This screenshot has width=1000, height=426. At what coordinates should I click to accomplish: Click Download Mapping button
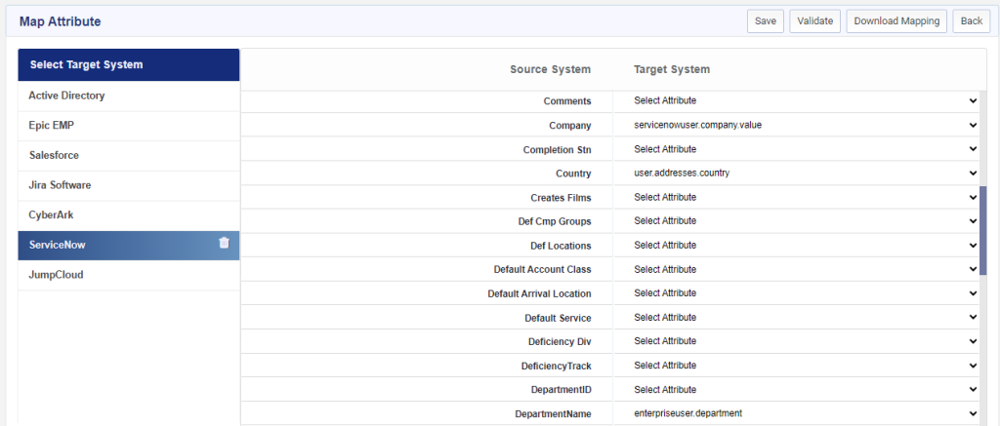coord(896,21)
